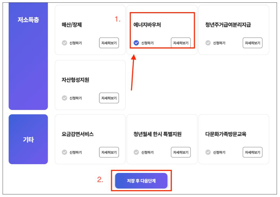Open 자세히보기 for 청년주거급여분리지급
The width and height of the screenshot is (280, 197).
tap(253, 43)
